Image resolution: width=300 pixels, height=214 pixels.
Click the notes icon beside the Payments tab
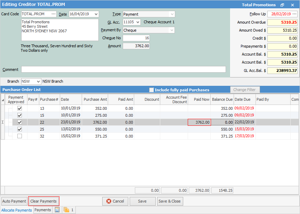click(57, 210)
